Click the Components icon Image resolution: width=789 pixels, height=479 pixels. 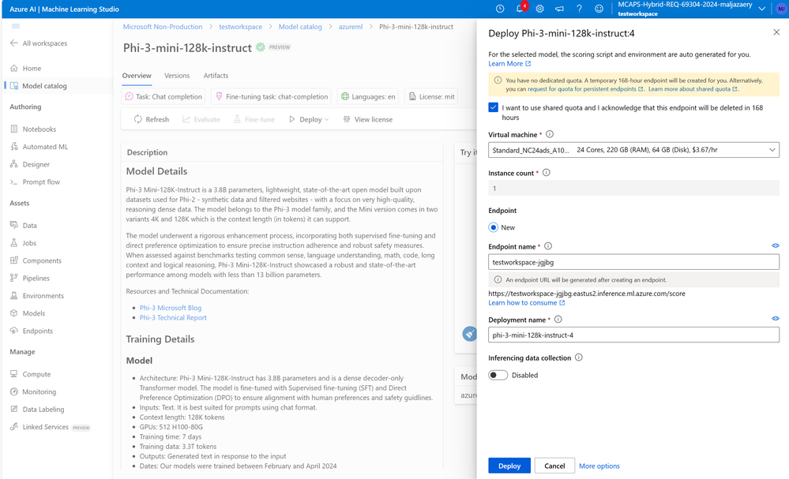coord(14,260)
